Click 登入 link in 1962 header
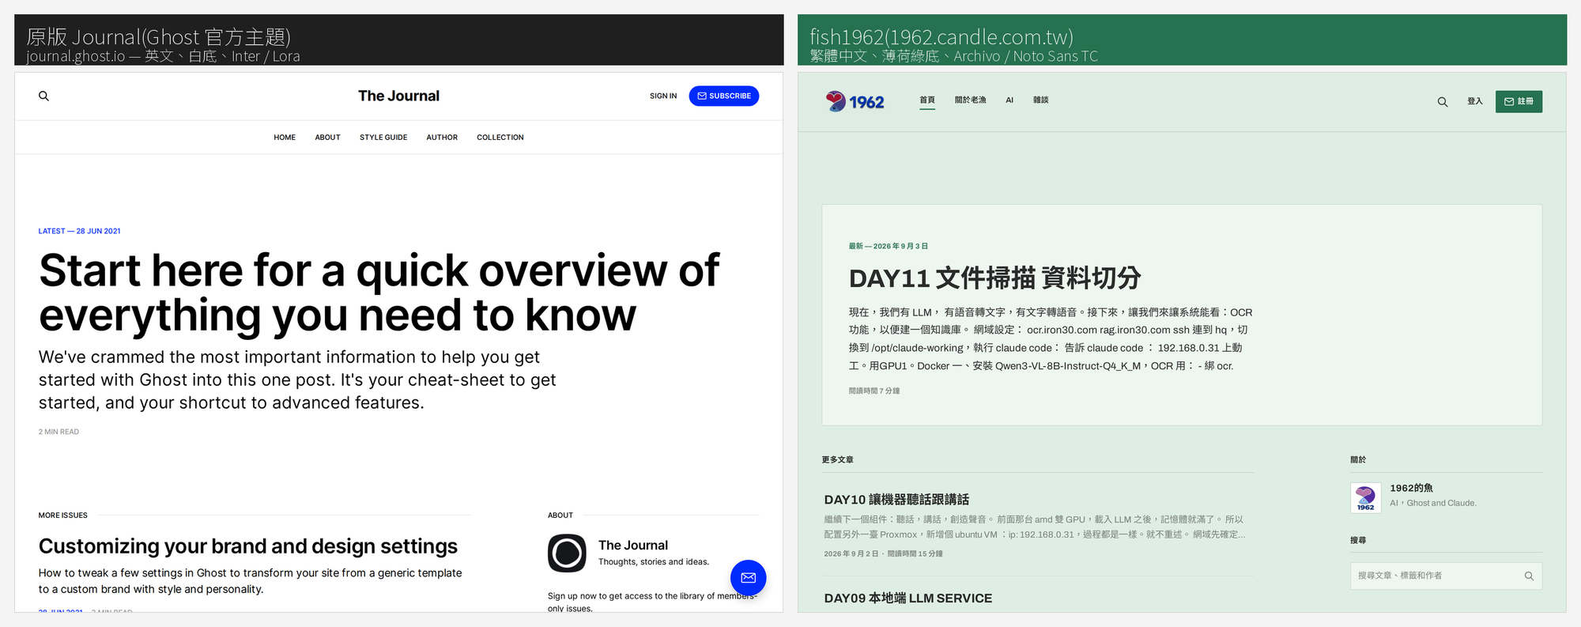Screen dimensions: 1581x627 pyautogui.click(x=1475, y=101)
